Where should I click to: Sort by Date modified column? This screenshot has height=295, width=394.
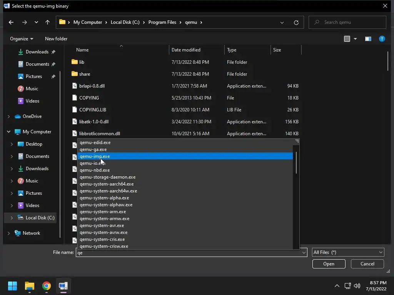coord(186,50)
